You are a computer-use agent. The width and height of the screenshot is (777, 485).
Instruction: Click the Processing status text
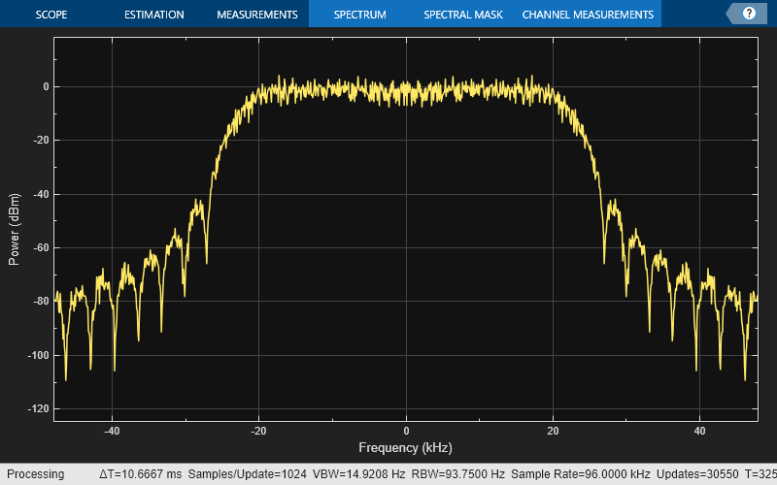click(x=35, y=474)
